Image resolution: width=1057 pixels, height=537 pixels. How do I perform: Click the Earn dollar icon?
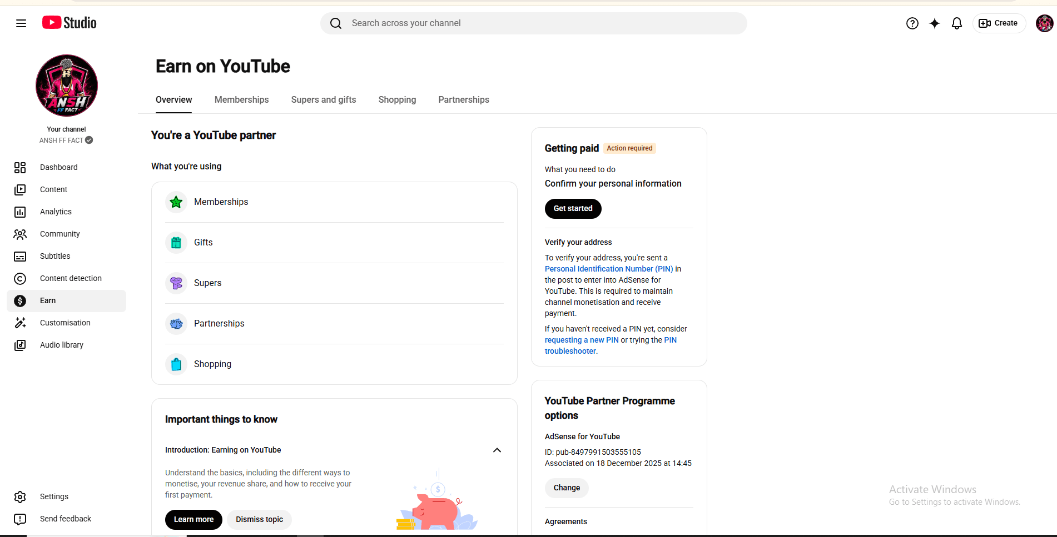(x=20, y=300)
